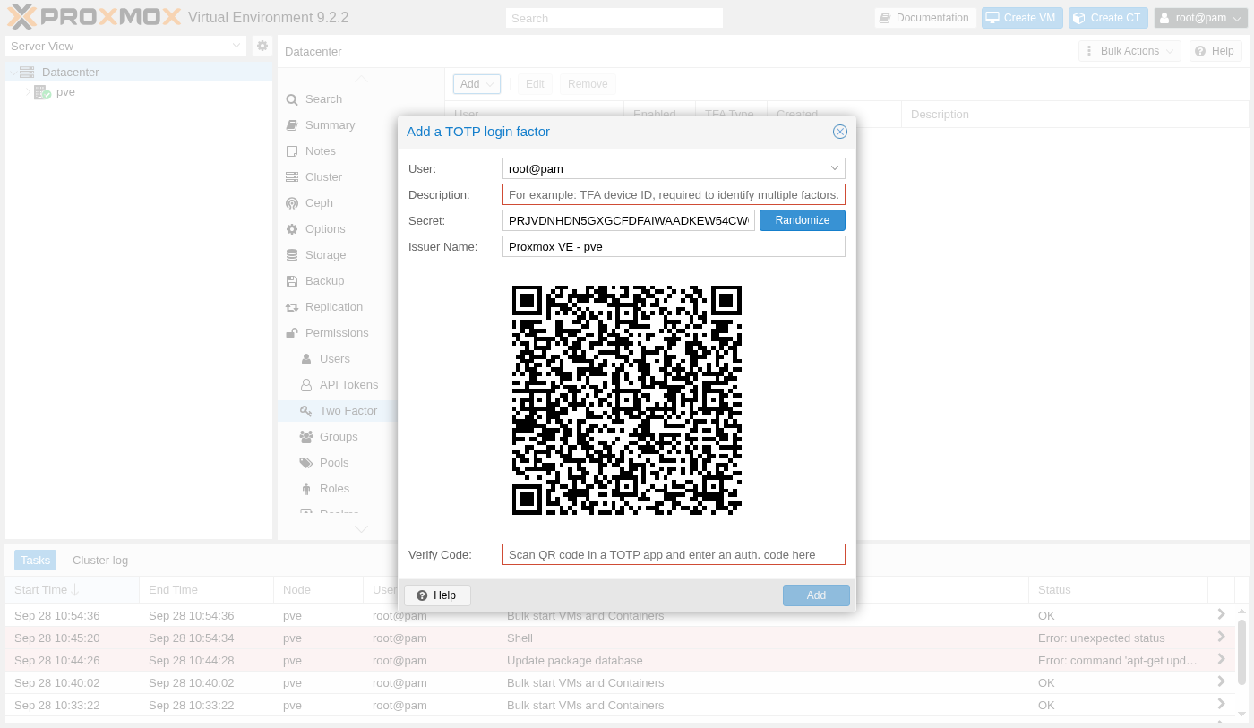The width and height of the screenshot is (1254, 728).
Task: Open the Summary section
Action: [330, 125]
